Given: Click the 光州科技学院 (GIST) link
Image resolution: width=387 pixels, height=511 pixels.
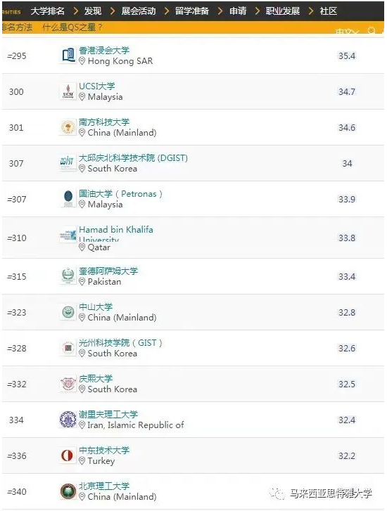Looking at the screenshot, I should point(120,343).
